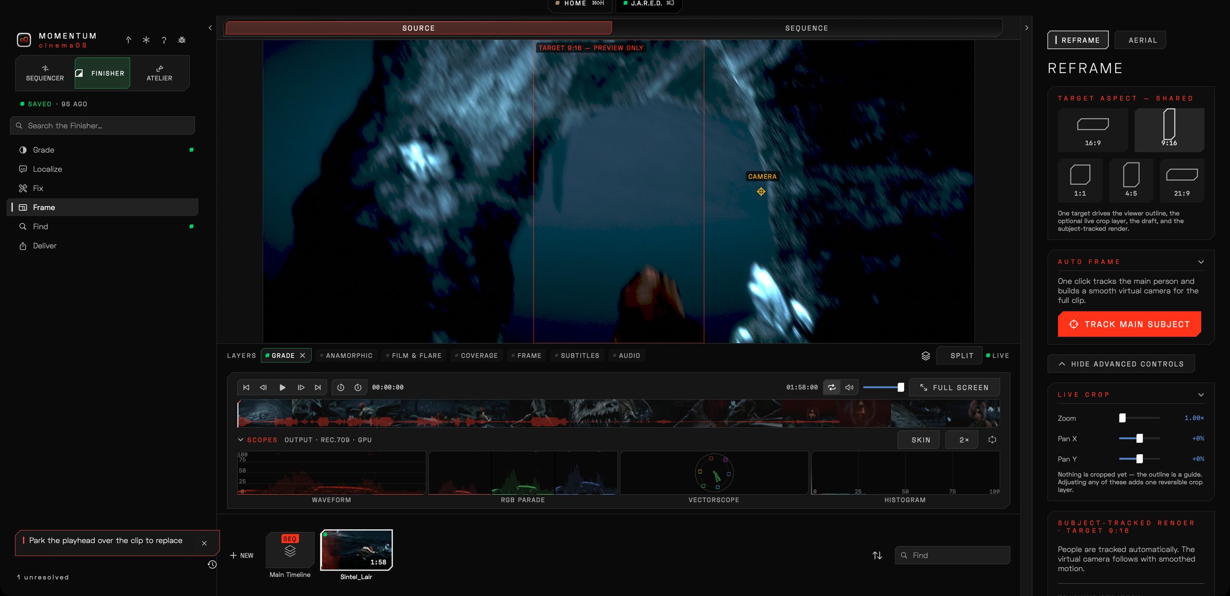
Task: Click the speaker volume icon
Action: (849, 387)
